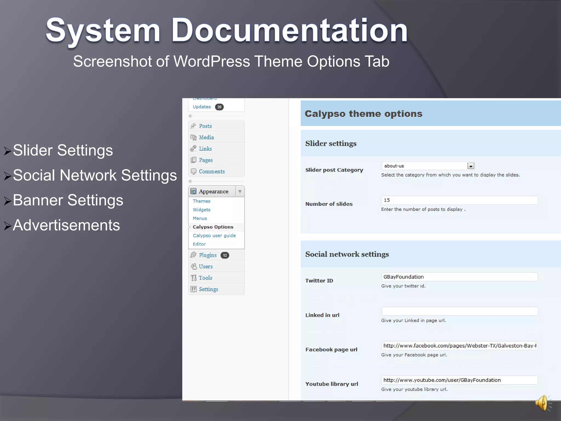Click collapse arrow above Posts menu
This screenshot has height=421, width=561.
[190, 116]
